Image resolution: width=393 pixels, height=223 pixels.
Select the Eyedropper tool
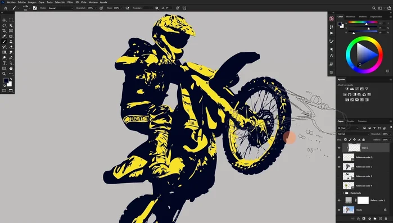coord(4,37)
